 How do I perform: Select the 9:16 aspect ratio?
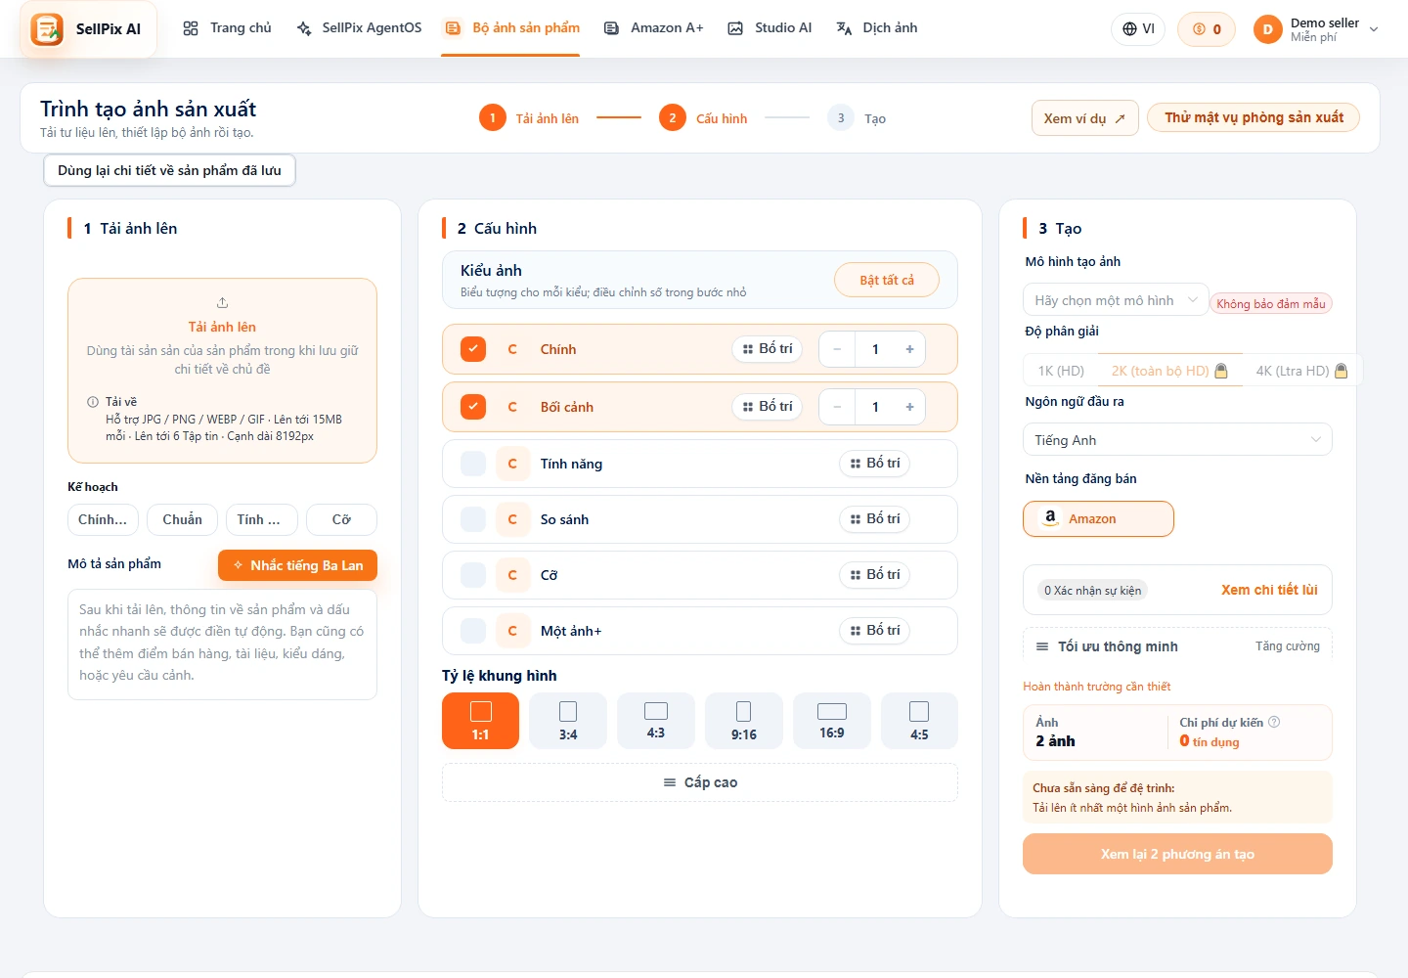tap(744, 721)
